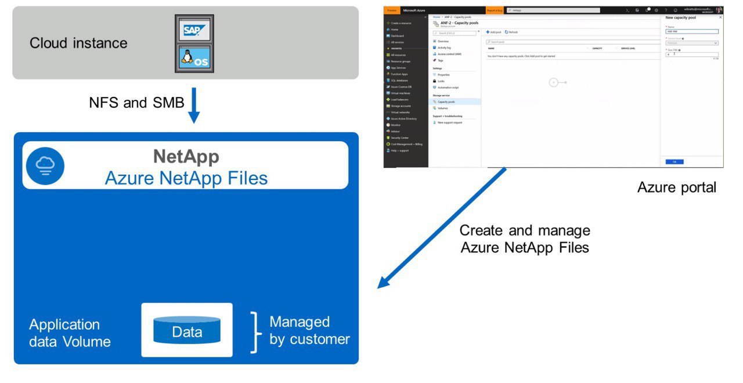The width and height of the screenshot is (743, 383).
Task: Click the orange Preview badge
Action: point(392,10)
